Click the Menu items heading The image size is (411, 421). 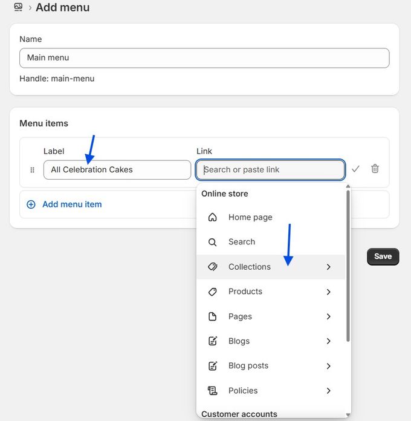[x=44, y=123]
